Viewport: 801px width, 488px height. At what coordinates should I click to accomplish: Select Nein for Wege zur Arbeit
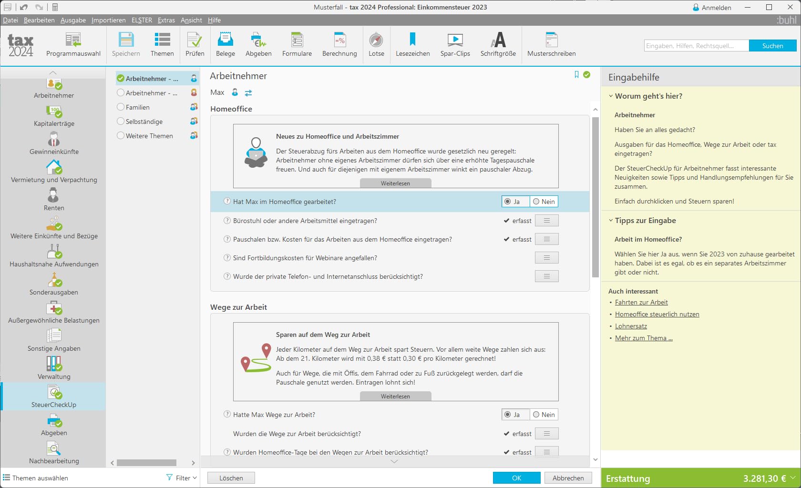point(544,415)
